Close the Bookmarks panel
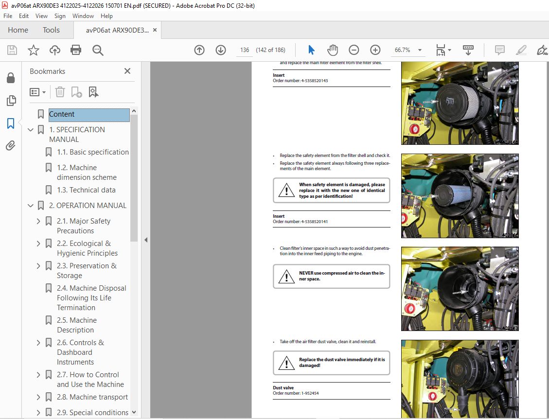Viewport: 549px width, 419px height. click(x=127, y=71)
